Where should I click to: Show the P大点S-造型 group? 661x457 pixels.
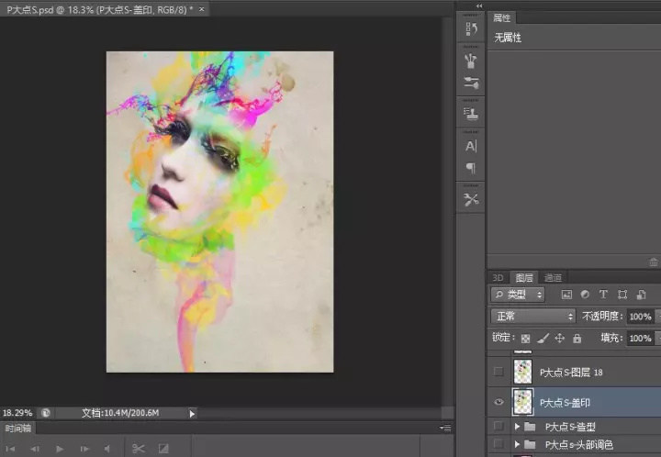click(499, 427)
